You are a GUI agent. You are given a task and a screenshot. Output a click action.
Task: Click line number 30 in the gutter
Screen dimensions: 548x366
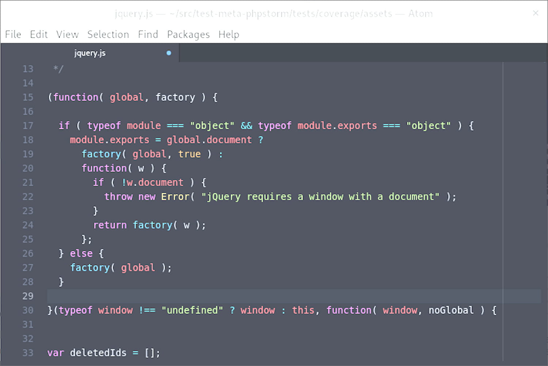28,310
